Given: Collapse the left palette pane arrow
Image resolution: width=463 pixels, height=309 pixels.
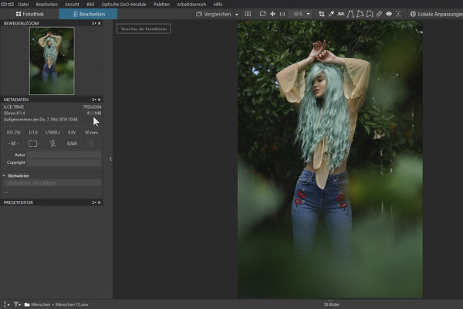Looking at the screenshot, I should pos(110,159).
